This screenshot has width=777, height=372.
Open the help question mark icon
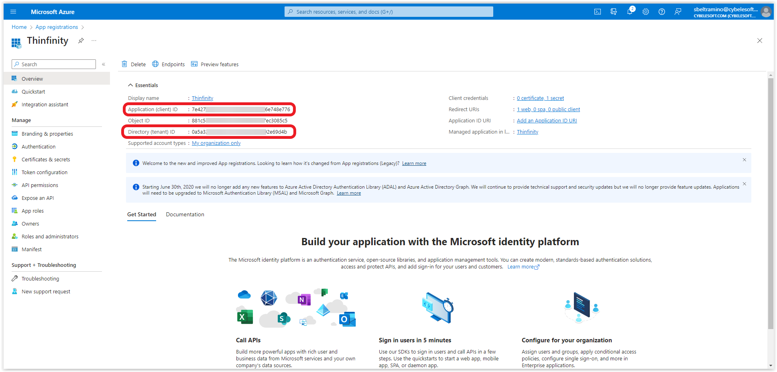click(662, 12)
